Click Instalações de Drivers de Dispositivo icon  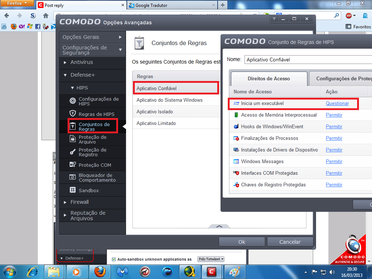point(236,150)
